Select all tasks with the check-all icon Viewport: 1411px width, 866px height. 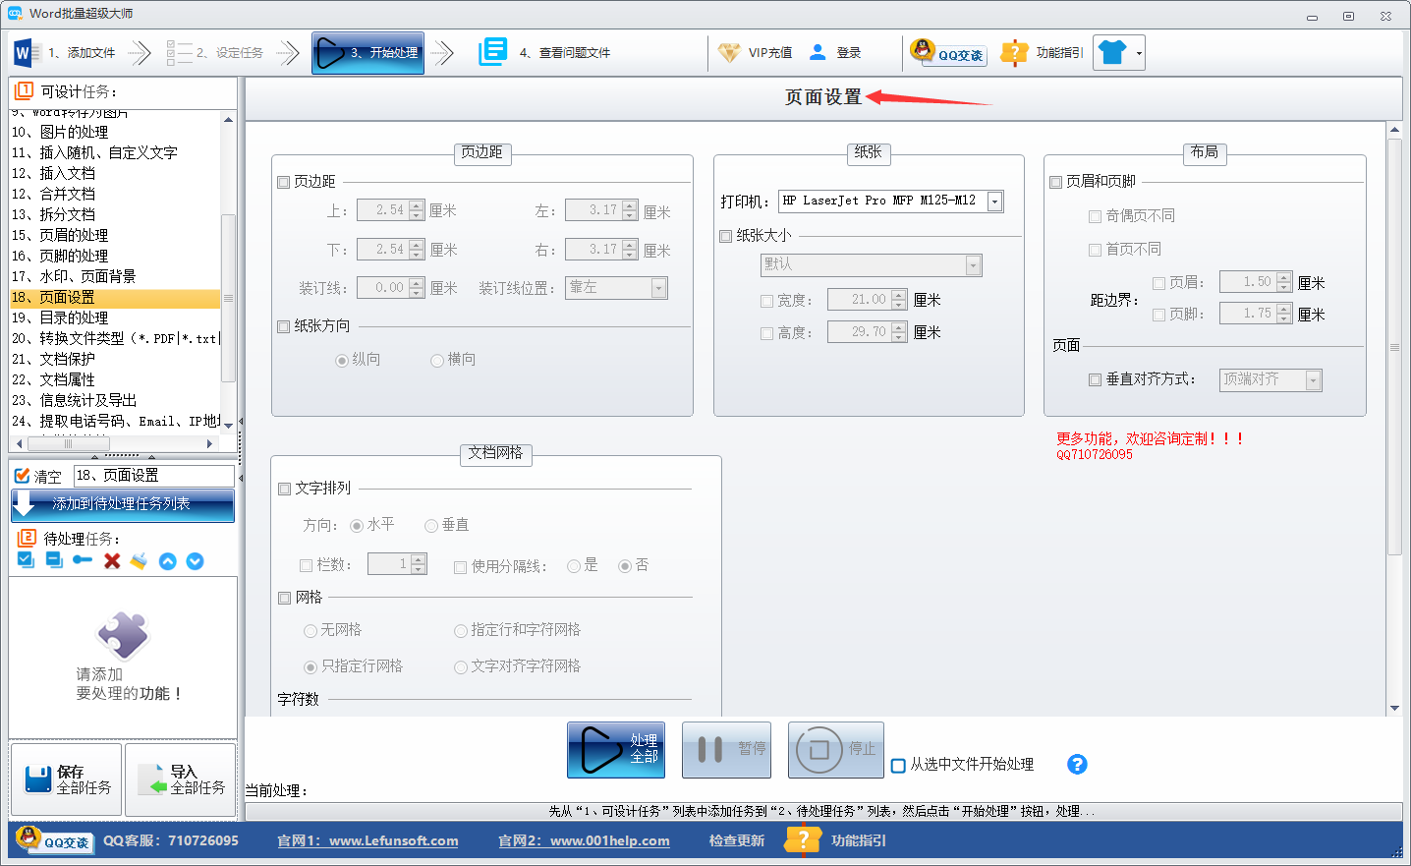[25, 560]
